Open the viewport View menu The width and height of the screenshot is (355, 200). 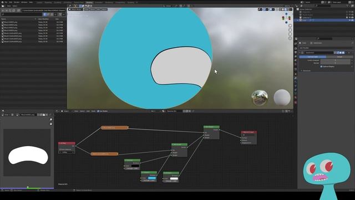[x=87, y=9]
